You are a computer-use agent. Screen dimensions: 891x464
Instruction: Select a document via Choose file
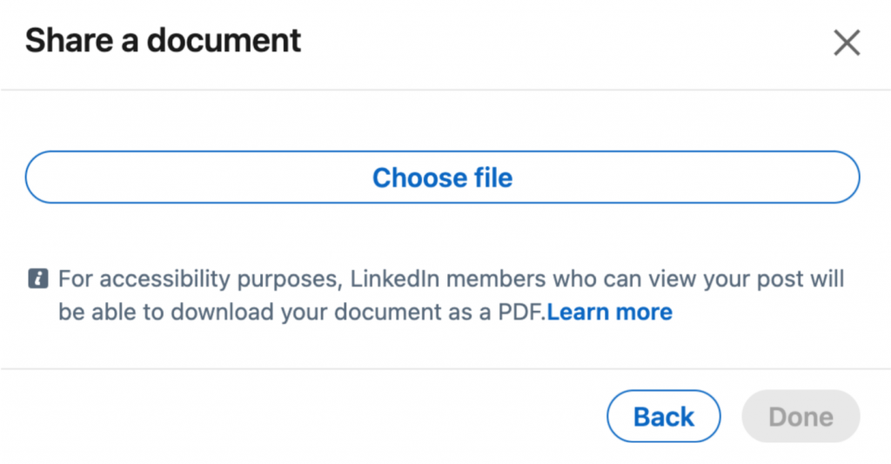pos(442,178)
